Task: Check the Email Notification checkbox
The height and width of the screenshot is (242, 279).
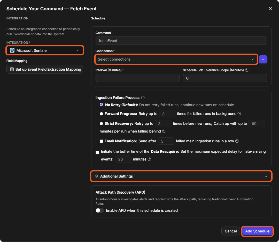Action: coord(101,141)
